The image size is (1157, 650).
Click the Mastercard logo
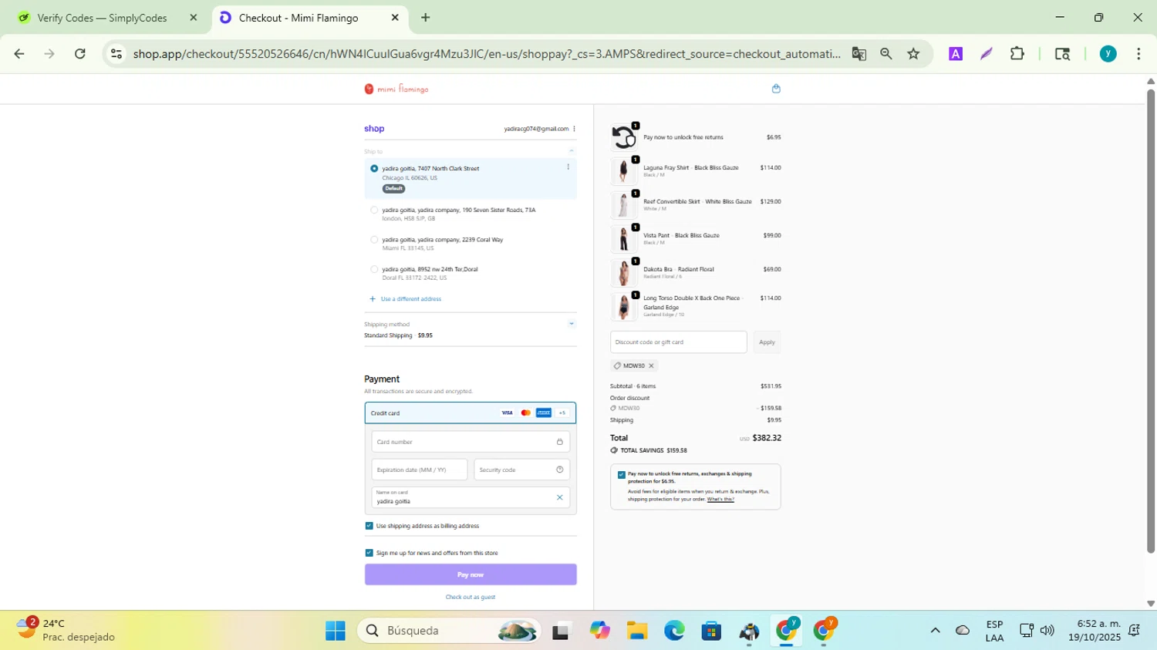pos(526,413)
